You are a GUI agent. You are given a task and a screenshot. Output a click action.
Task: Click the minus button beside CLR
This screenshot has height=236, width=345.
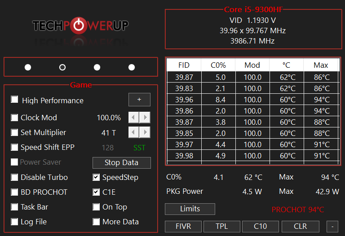click(332, 226)
